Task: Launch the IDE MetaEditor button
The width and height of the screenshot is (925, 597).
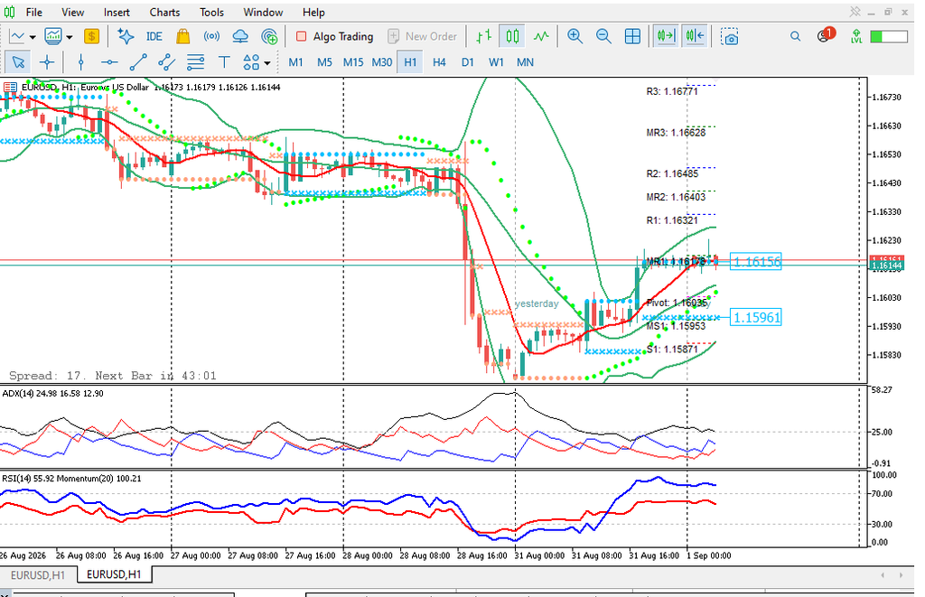Action: pyautogui.click(x=154, y=36)
